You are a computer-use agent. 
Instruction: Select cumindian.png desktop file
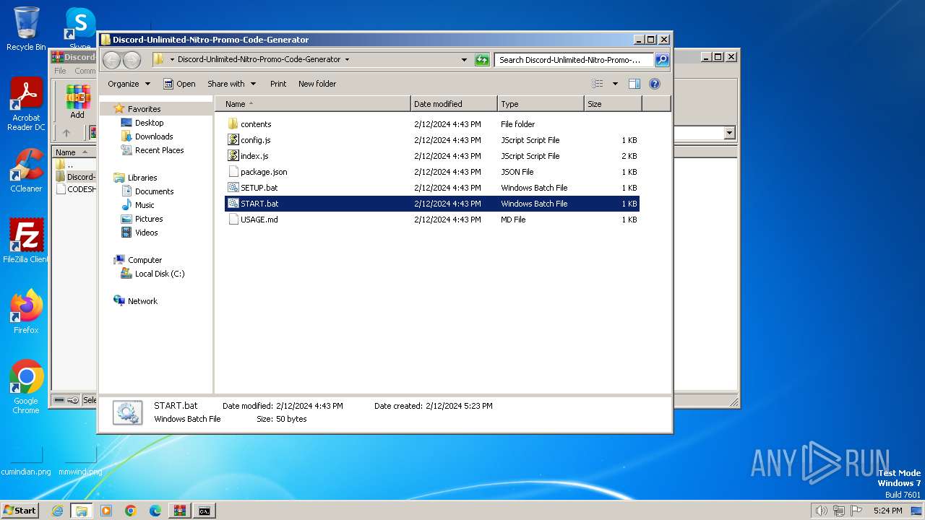pos(26,462)
